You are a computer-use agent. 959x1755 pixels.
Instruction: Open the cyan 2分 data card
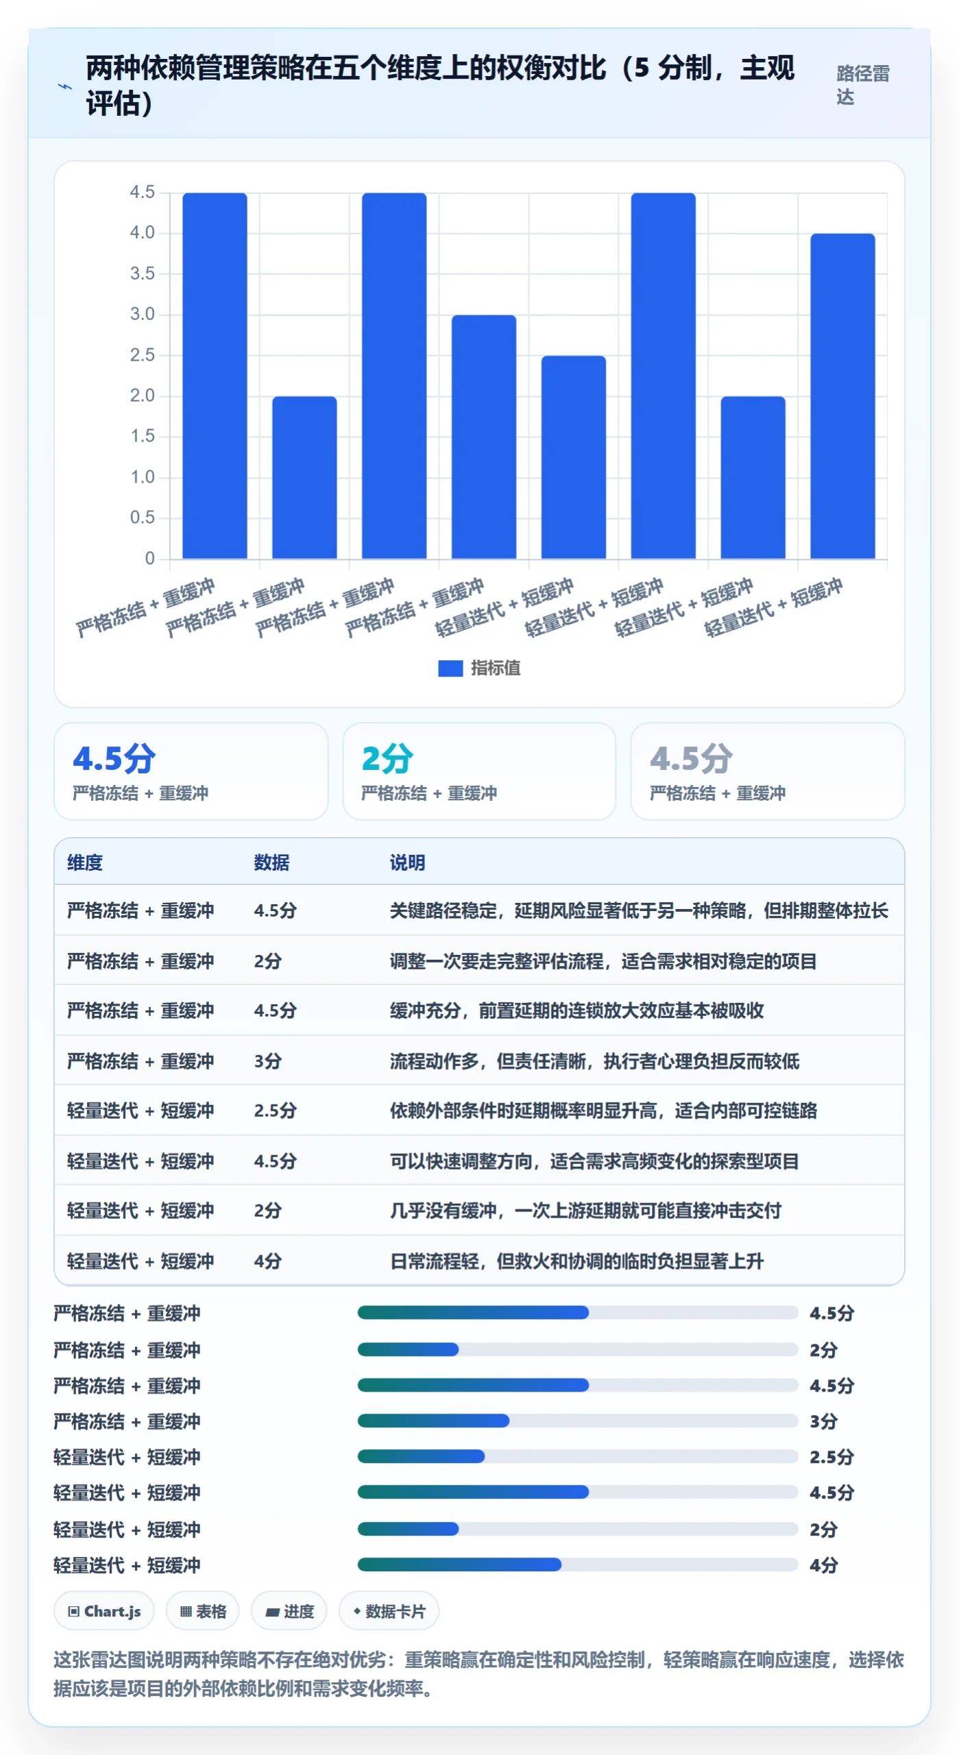(x=479, y=771)
